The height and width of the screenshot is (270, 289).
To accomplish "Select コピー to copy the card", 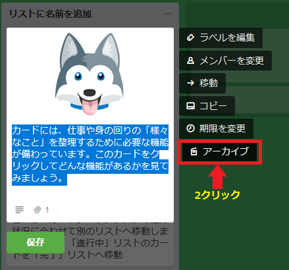I will click(207, 106).
